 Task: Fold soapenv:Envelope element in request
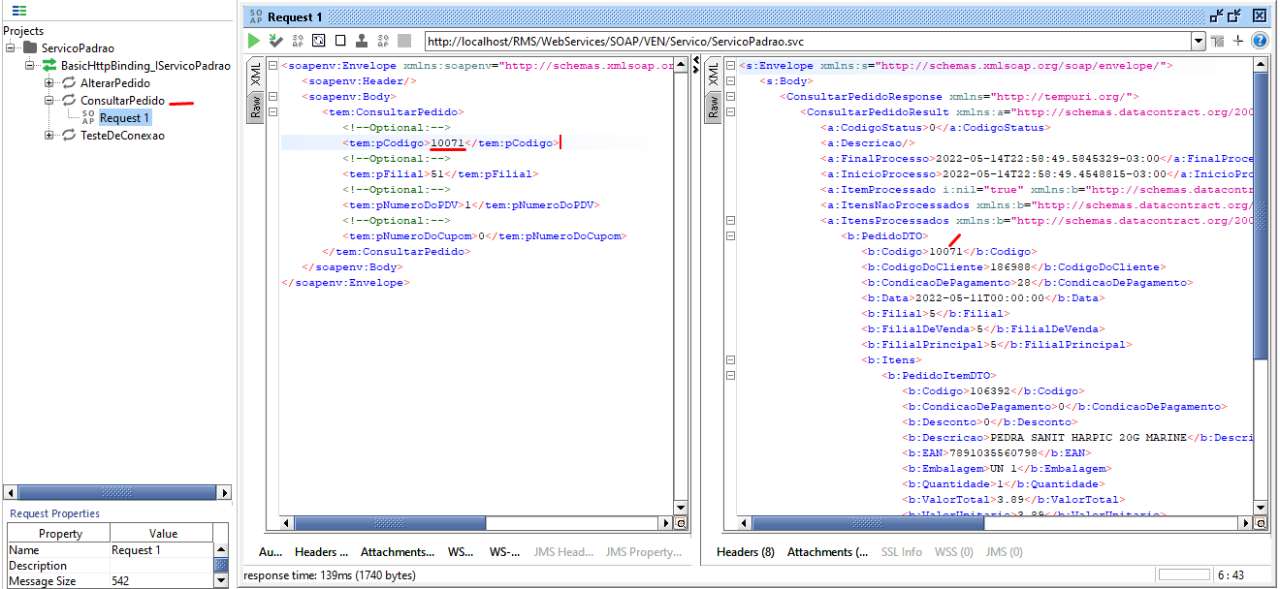272,66
